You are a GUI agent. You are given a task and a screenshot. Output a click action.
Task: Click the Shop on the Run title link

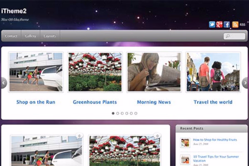coord(36,102)
